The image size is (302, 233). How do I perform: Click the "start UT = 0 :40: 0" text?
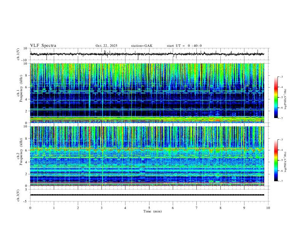coord(184,46)
